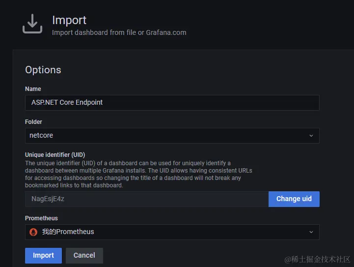Click the Prometheus field label
Image resolution: width=354 pixels, height=267 pixels.
41,218
